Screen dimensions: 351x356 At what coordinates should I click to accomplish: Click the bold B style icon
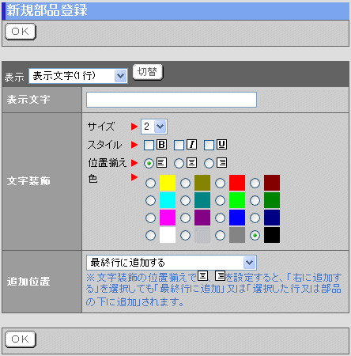coord(161,145)
